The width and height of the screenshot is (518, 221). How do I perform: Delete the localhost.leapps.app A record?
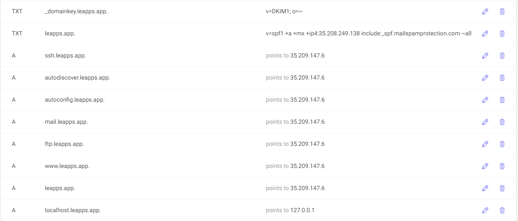click(x=502, y=210)
